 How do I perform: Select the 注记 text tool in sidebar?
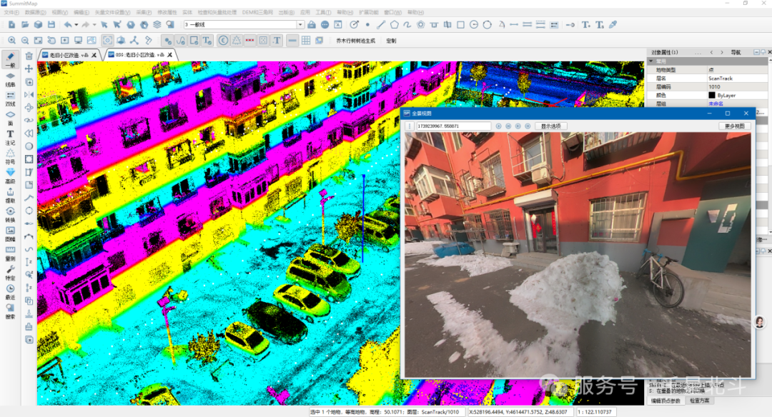point(10,137)
